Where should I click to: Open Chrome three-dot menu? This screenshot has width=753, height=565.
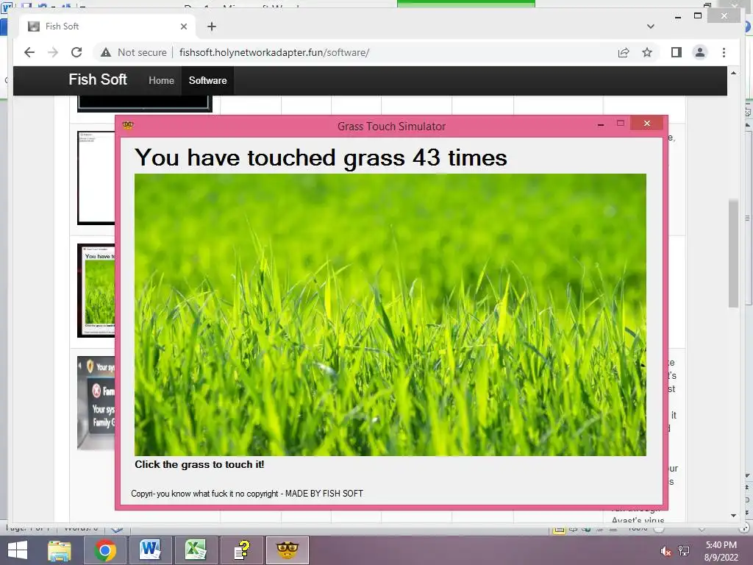pyautogui.click(x=724, y=52)
